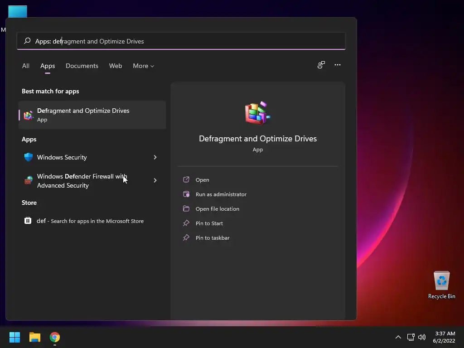This screenshot has width=464, height=348.
Task: Expand Windows Security options chevron
Action: click(155, 157)
